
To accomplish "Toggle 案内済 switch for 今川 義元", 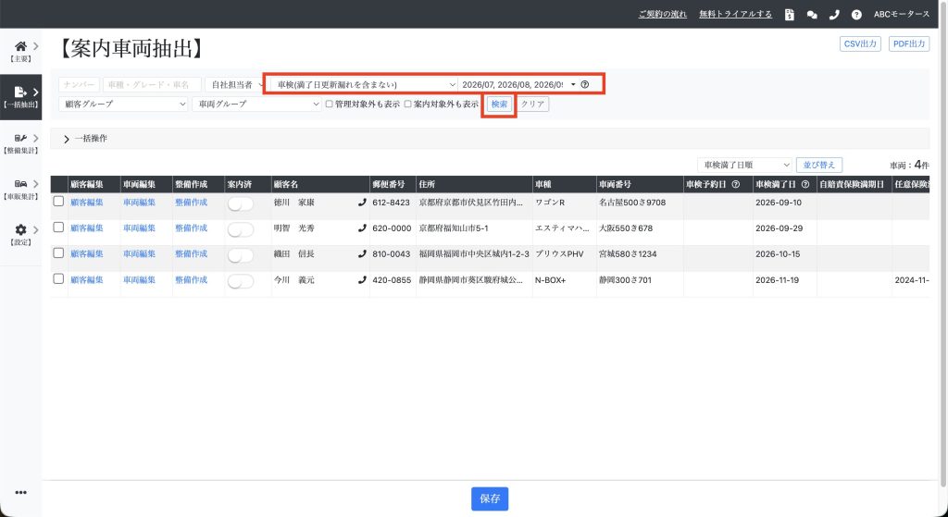I will (241, 282).
